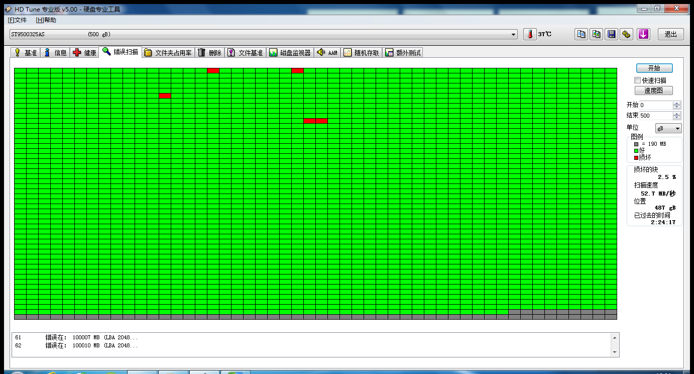Click the 退出 exit button
The height and width of the screenshot is (374, 694).
671,34
